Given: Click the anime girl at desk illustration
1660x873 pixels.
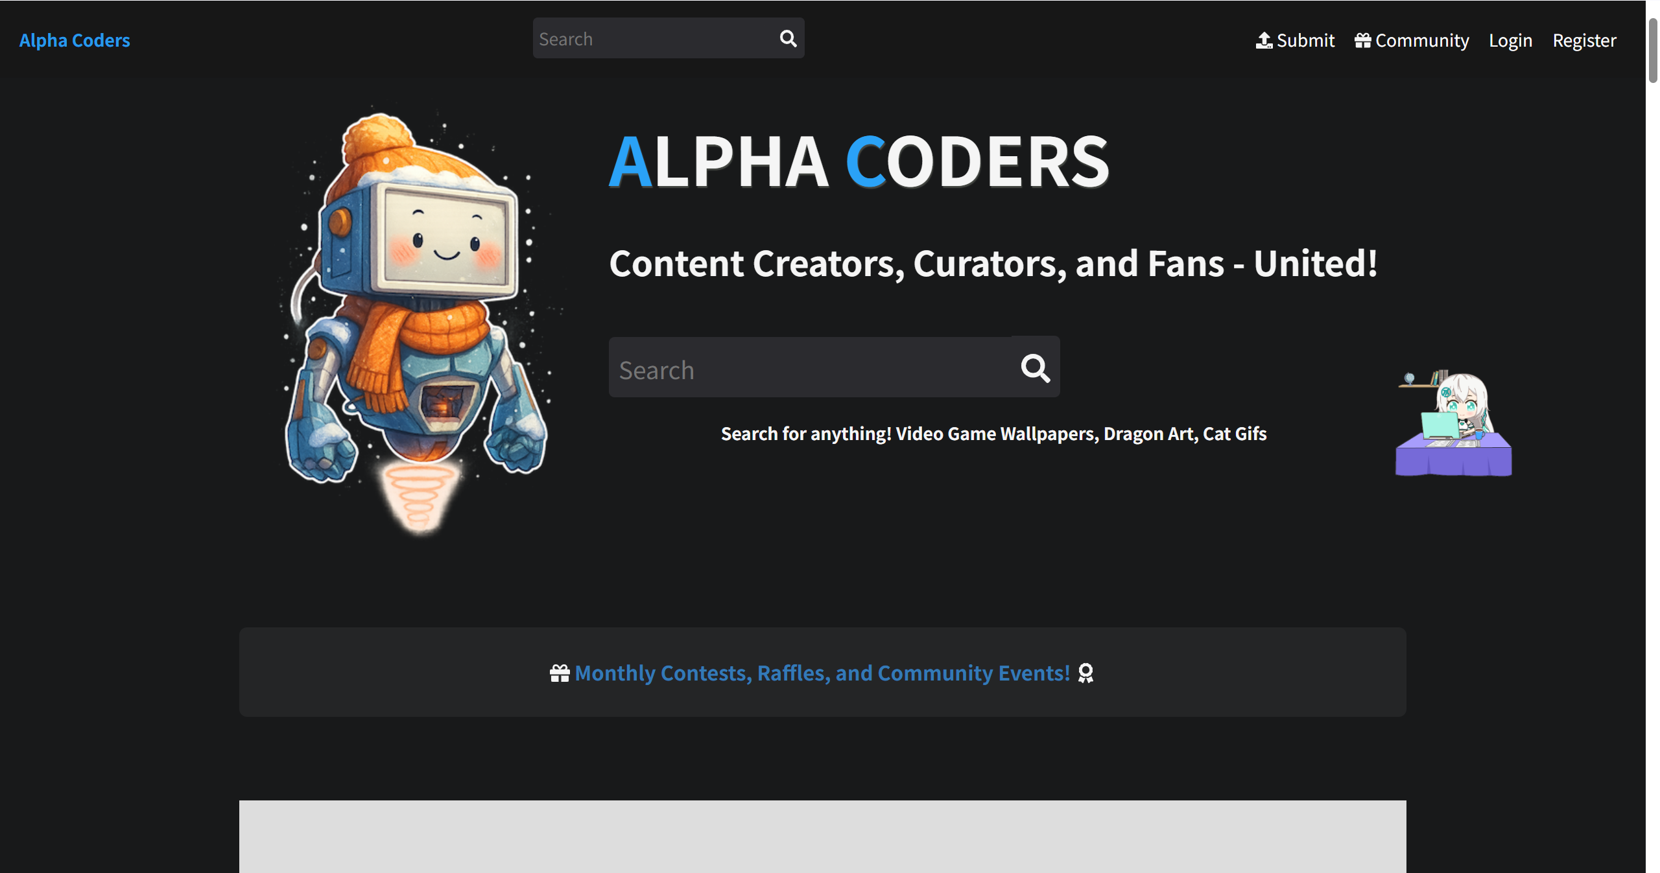Looking at the screenshot, I should point(1454,425).
